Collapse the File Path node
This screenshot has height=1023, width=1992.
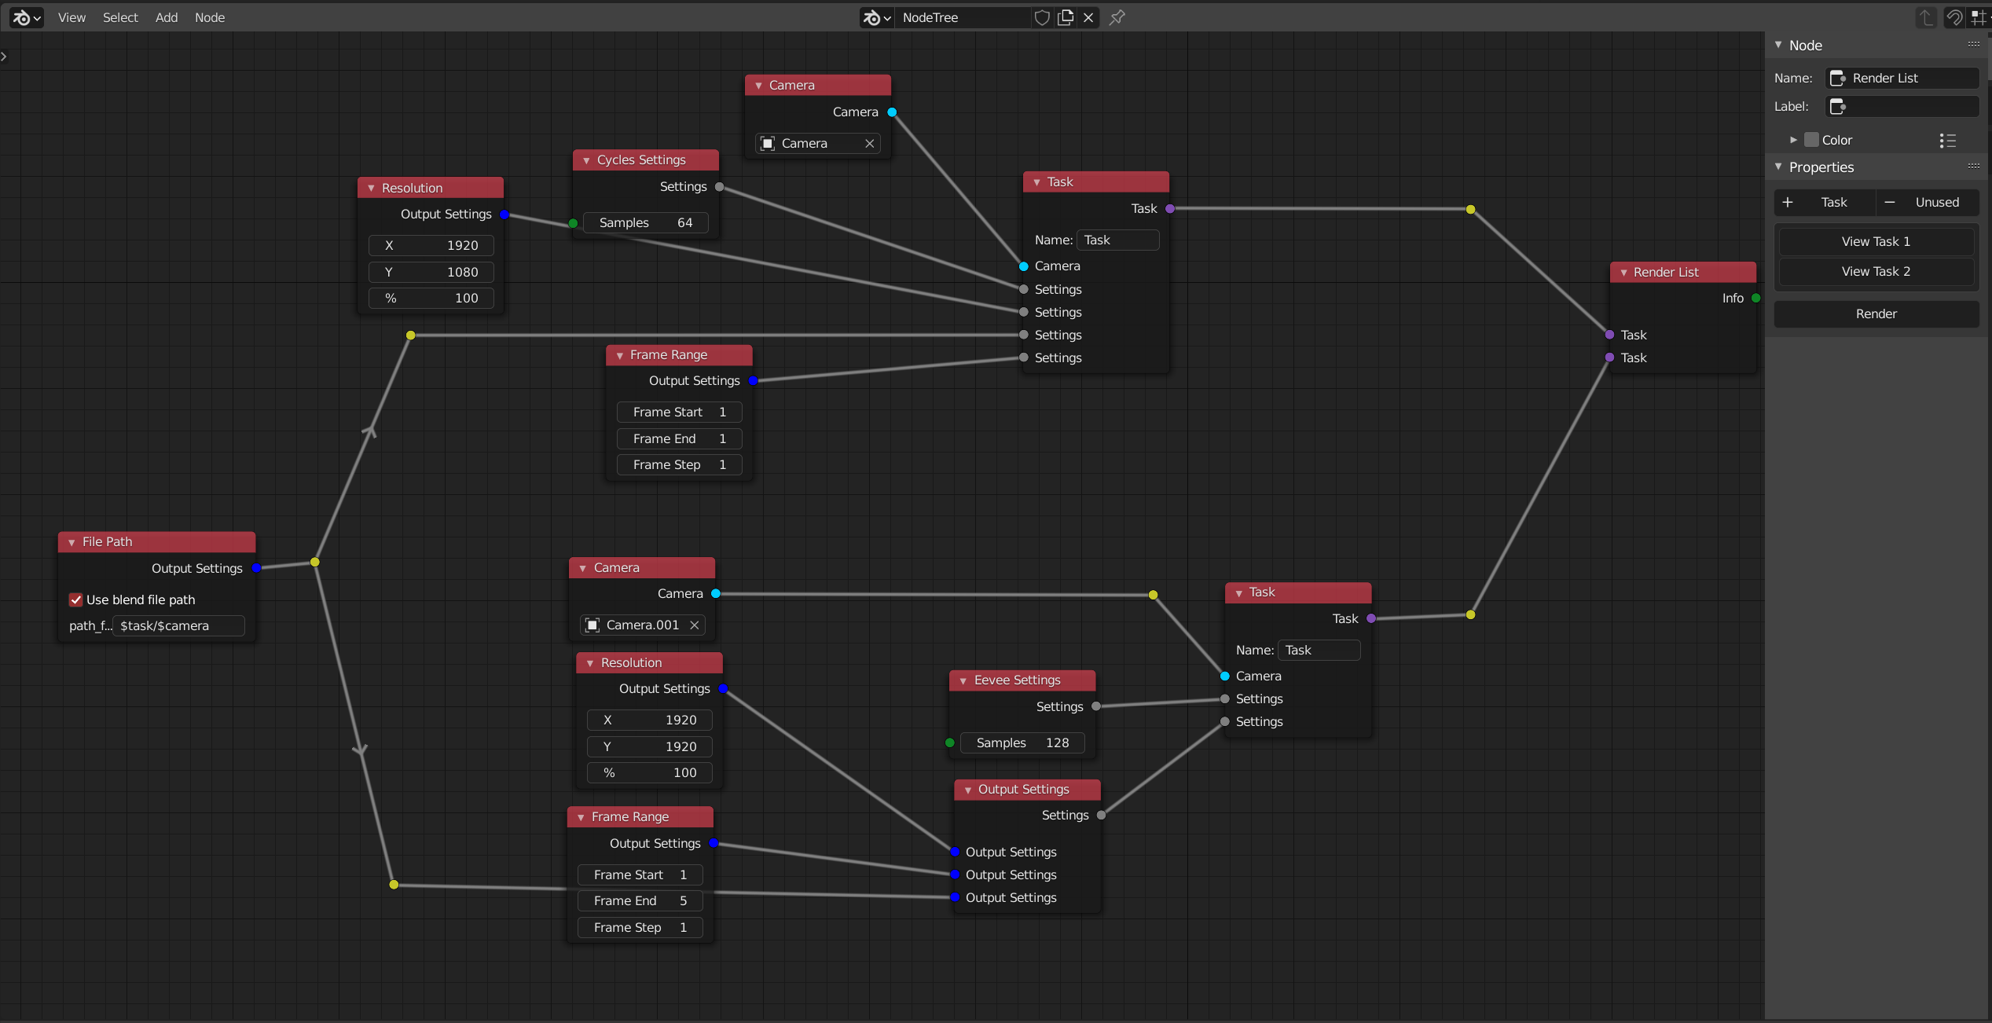pos(72,542)
